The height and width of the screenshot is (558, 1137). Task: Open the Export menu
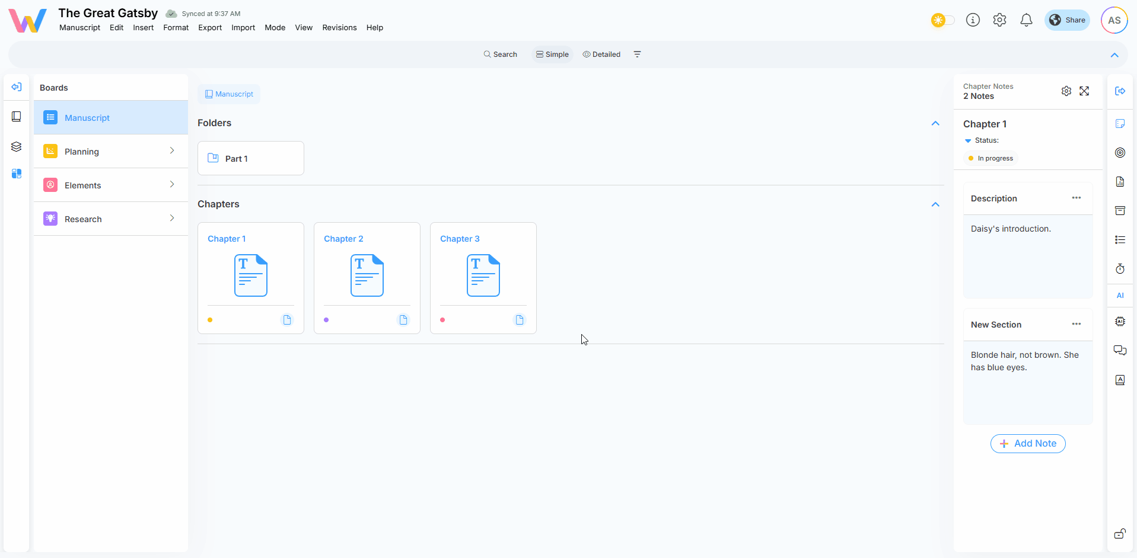(210, 28)
